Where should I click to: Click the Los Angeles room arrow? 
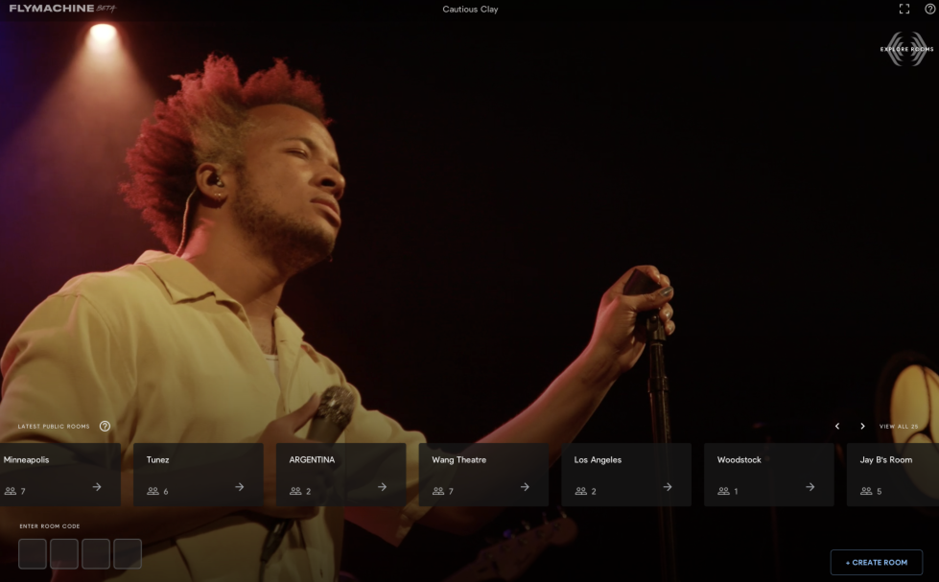667,487
